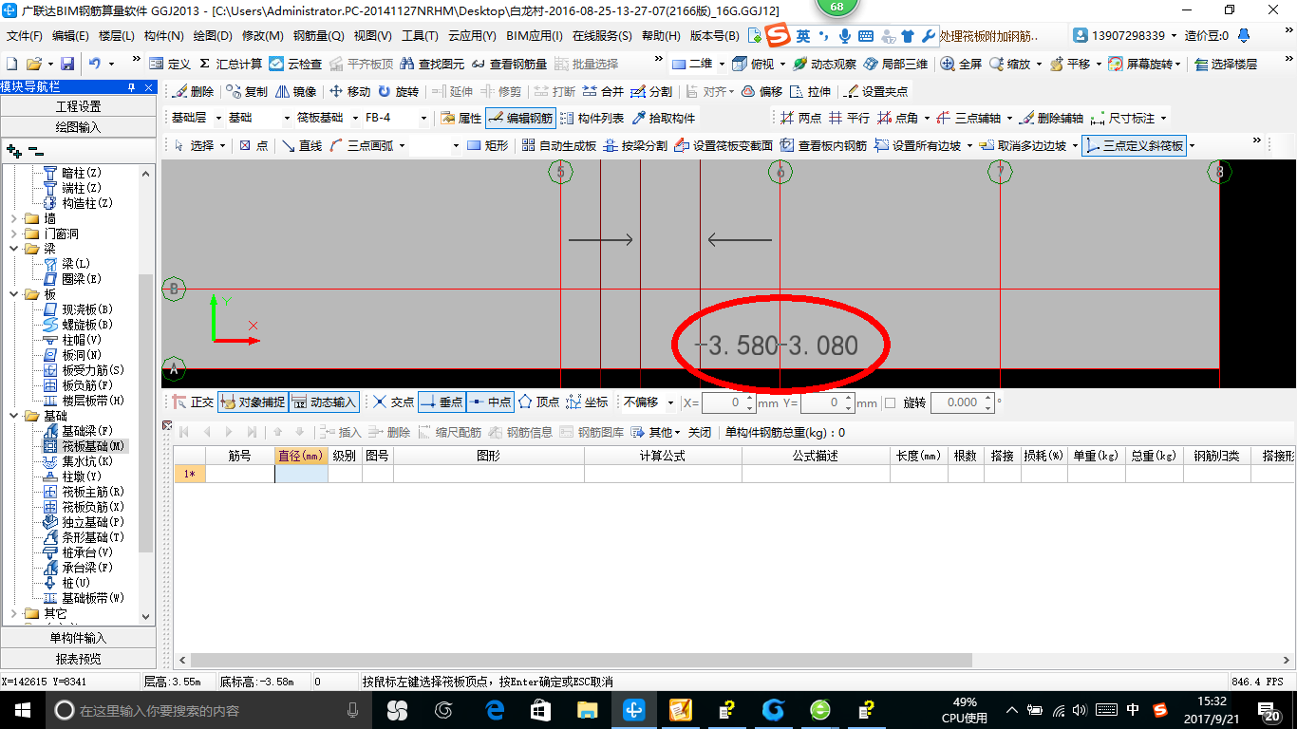
Task: Select the 矩形 drawing tool
Action: [x=487, y=145]
